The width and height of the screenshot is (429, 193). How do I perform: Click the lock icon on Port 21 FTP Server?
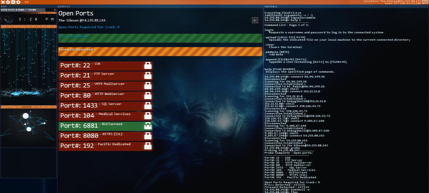pos(148,75)
